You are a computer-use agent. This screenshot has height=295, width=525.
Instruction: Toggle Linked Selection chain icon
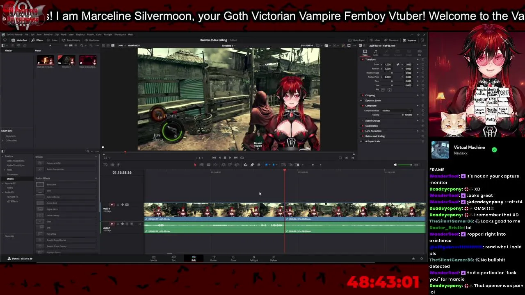(x=252, y=165)
